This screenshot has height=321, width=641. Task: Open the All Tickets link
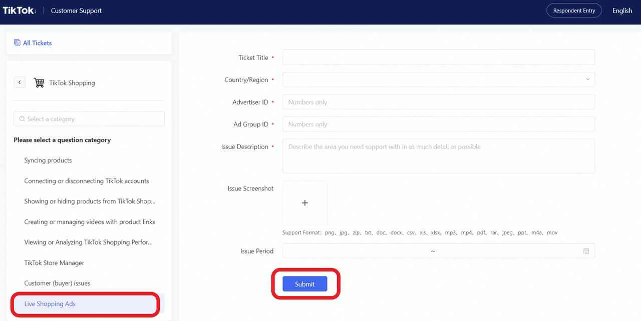[x=37, y=43]
